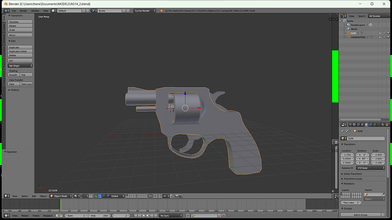Click the Smooth shading button
Screen dimensions: 392x220
pyautogui.click(x=14, y=75)
